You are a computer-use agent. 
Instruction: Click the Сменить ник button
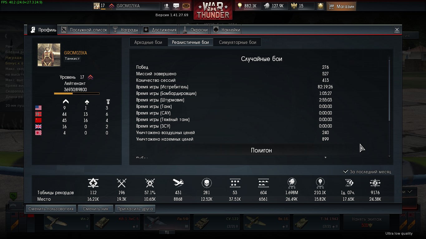[x=96, y=209]
